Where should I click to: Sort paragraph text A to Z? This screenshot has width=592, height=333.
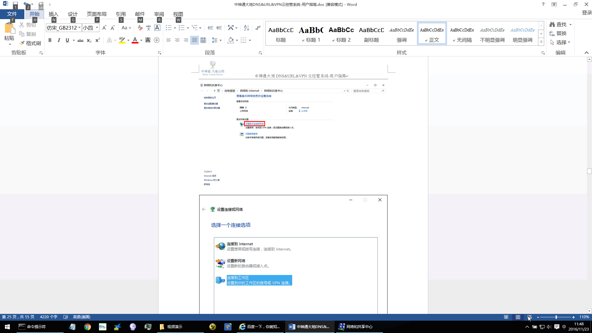(x=246, y=28)
